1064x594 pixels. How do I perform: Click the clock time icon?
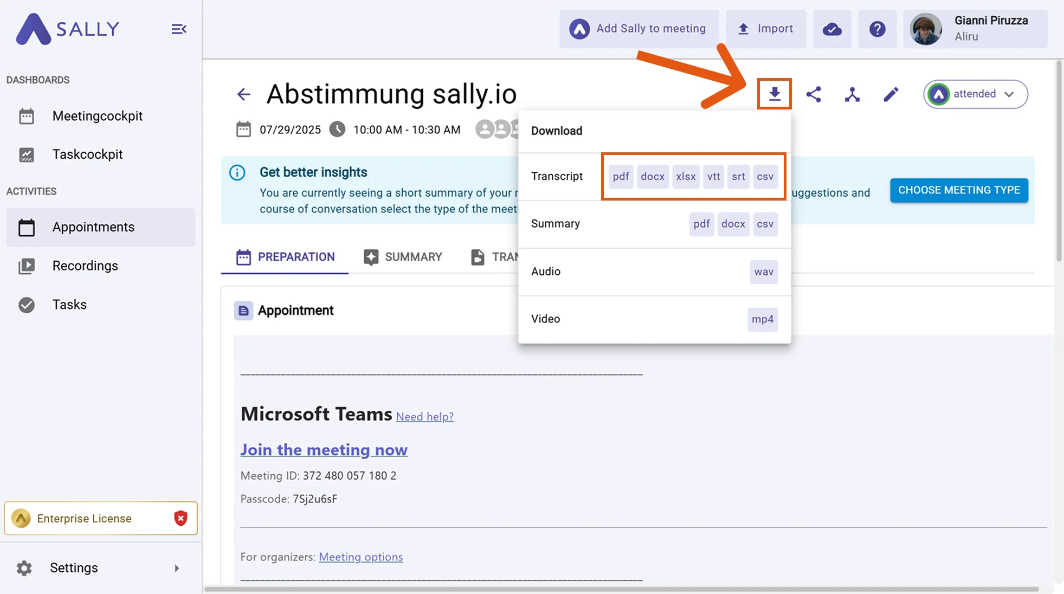[x=337, y=130]
